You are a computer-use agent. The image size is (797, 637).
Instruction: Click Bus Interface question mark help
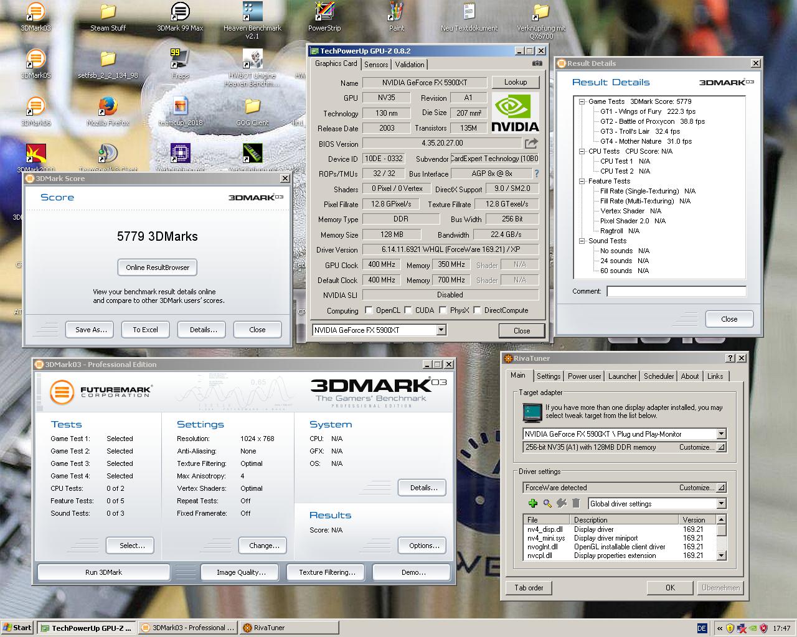coord(536,174)
